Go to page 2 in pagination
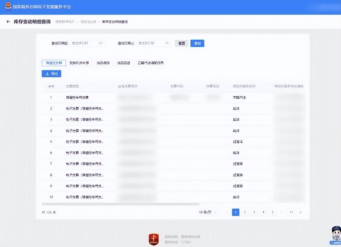 245,212
